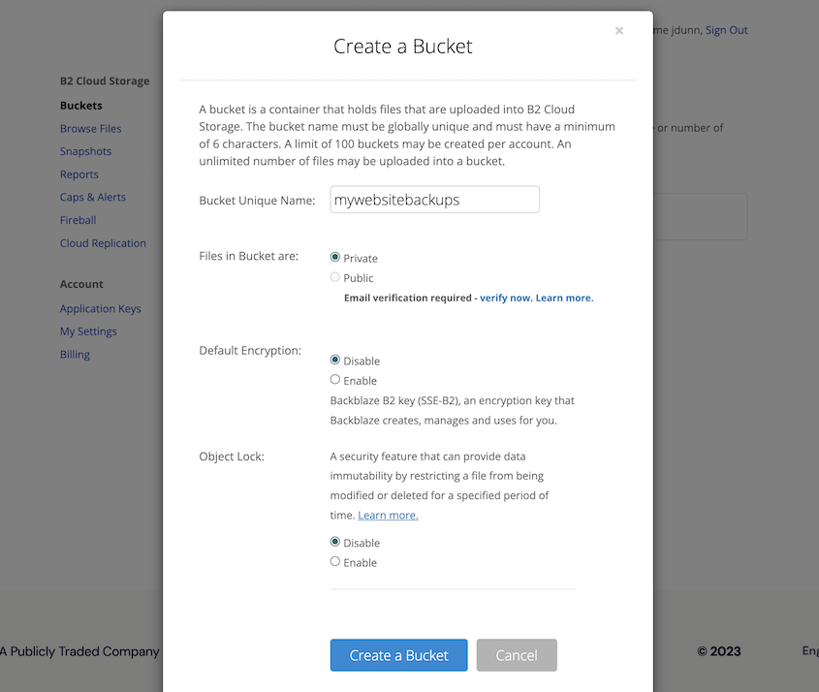
Task: Open Cloud Replication in the sidebar
Action: click(x=103, y=243)
